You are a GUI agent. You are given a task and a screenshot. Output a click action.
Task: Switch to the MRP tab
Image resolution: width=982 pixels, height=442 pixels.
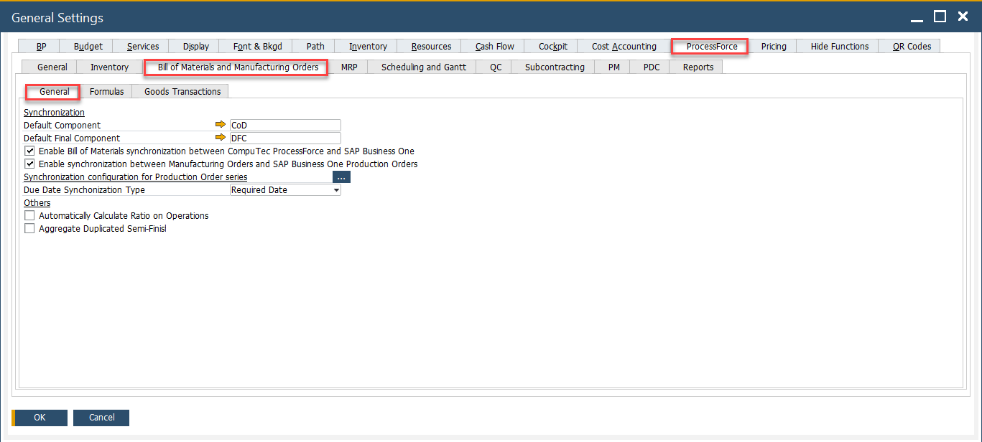click(349, 66)
